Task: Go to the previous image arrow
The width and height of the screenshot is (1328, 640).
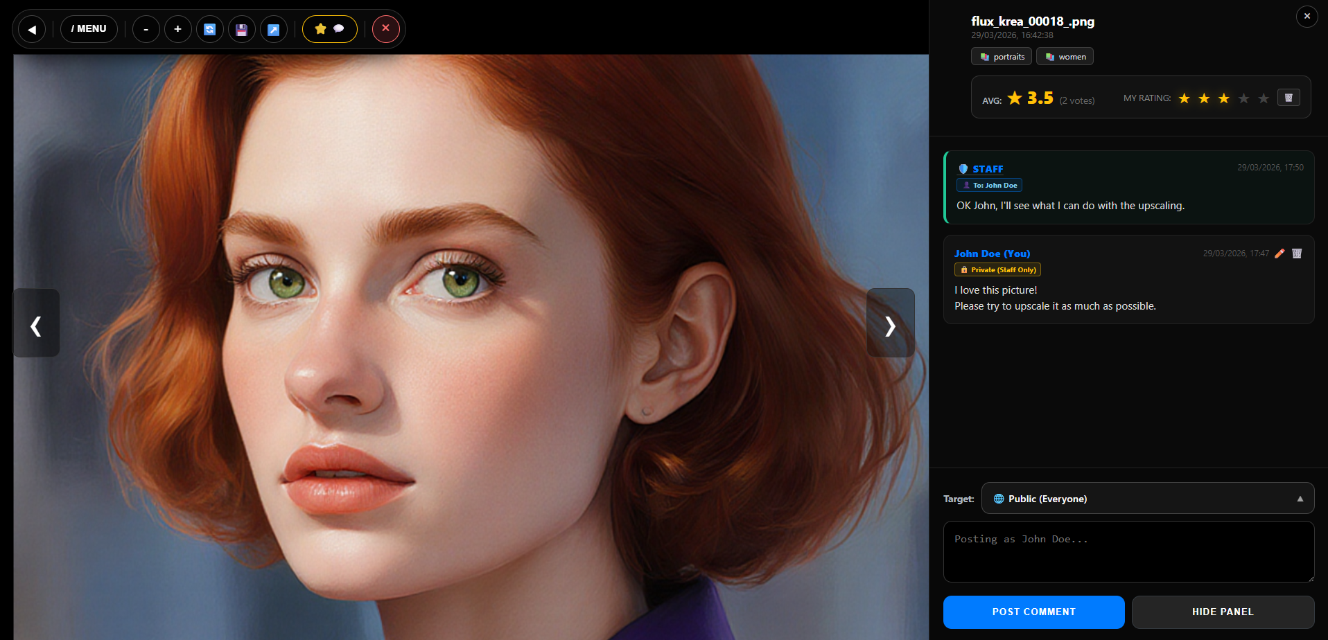Action: (x=36, y=323)
